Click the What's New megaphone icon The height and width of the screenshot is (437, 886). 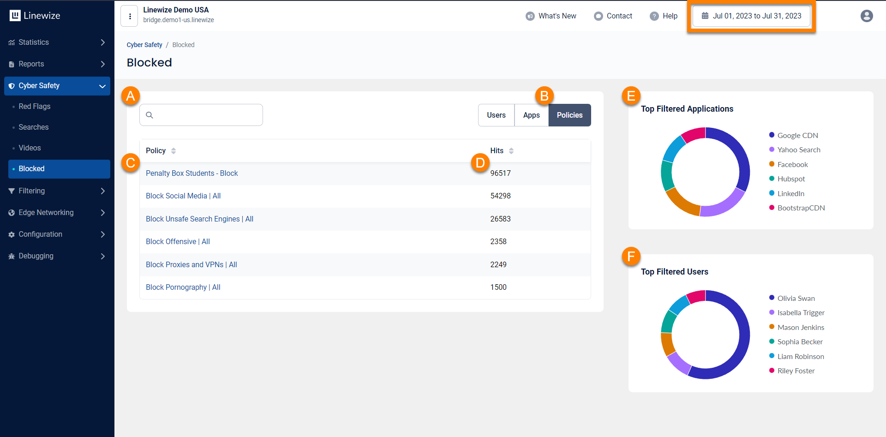pyautogui.click(x=530, y=16)
